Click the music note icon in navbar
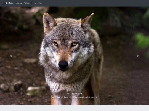This screenshot has height=111, width=149. (32, 3)
